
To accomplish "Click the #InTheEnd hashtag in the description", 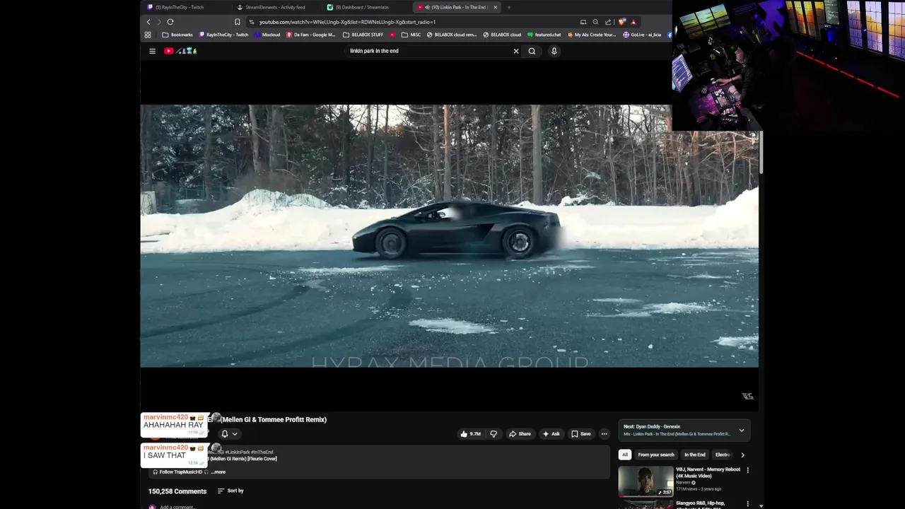I will click(x=262, y=452).
